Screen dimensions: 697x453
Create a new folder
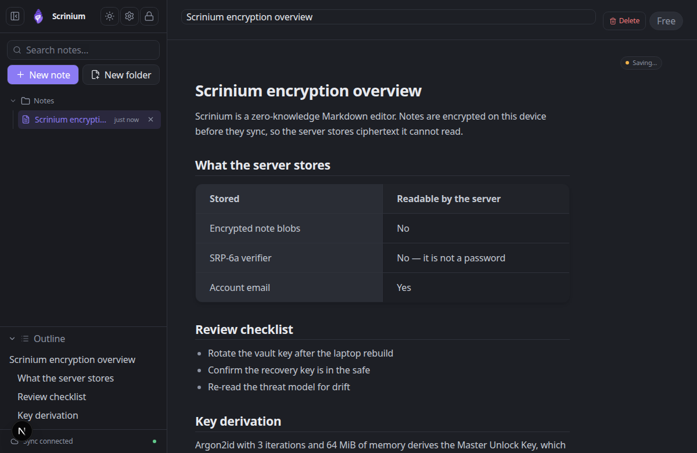pos(121,74)
